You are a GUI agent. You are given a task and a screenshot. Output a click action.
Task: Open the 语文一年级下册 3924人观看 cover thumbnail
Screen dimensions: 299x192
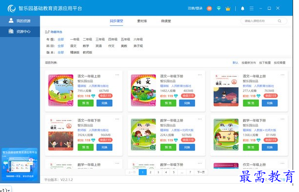click(61, 135)
